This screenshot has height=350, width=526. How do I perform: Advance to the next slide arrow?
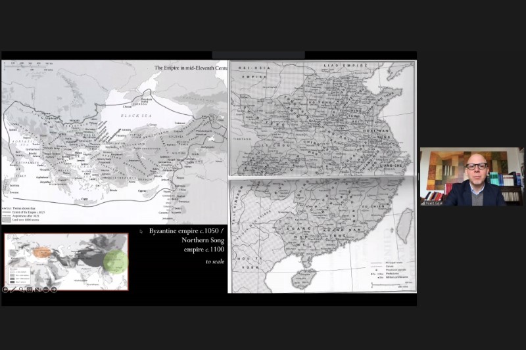(54, 290)
